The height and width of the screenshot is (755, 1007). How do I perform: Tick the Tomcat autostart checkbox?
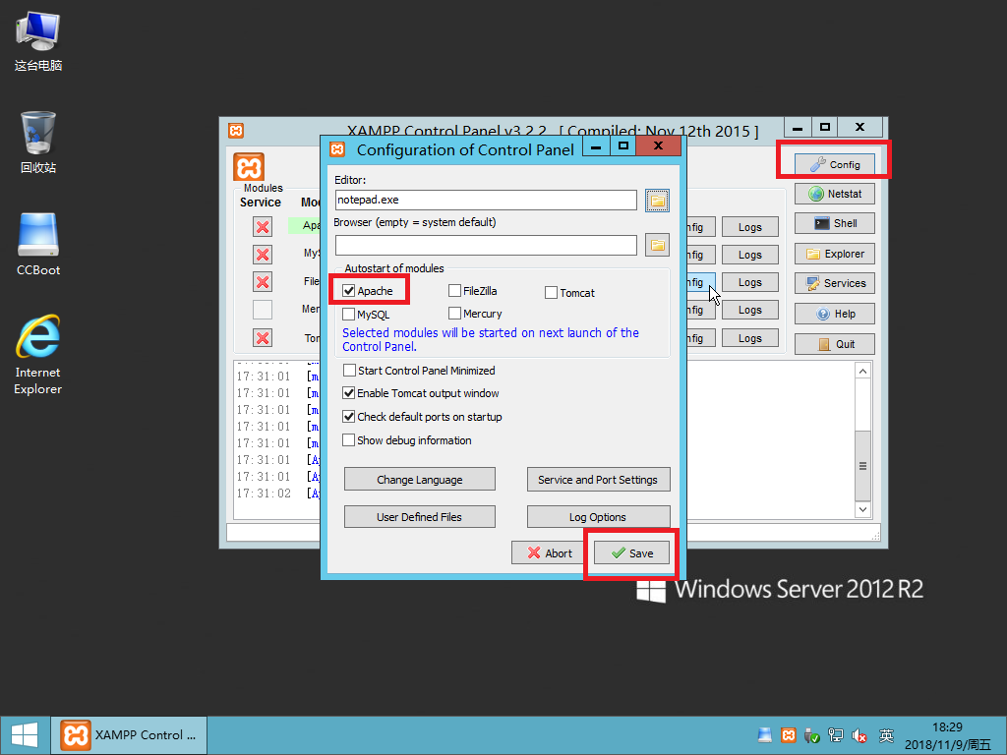(x=552, y=293)
